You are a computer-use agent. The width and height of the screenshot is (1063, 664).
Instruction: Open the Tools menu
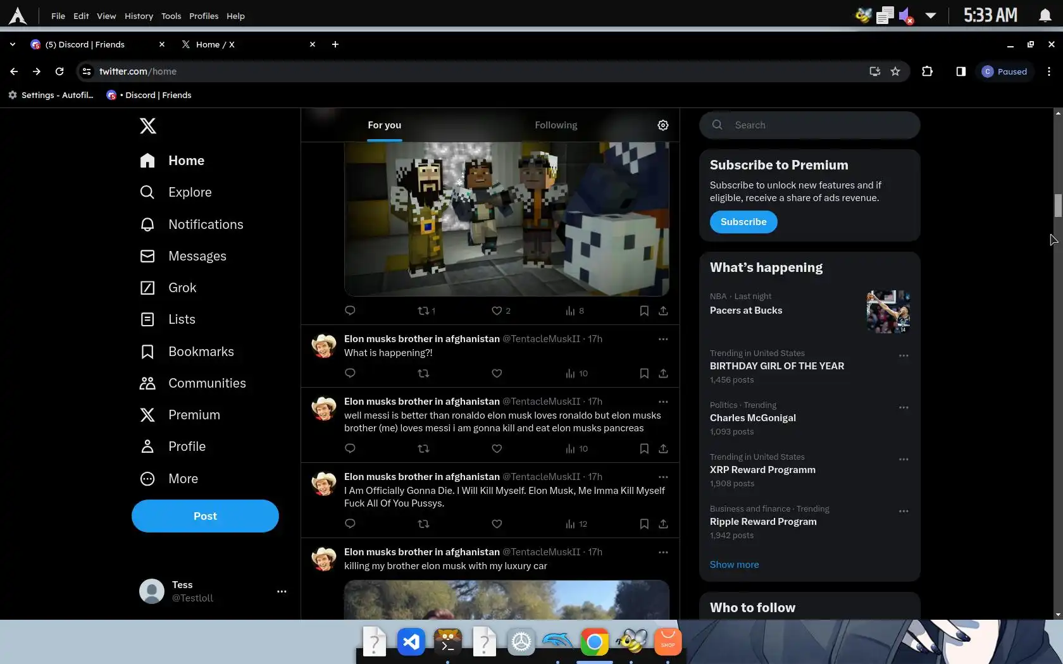pos(171,16)
